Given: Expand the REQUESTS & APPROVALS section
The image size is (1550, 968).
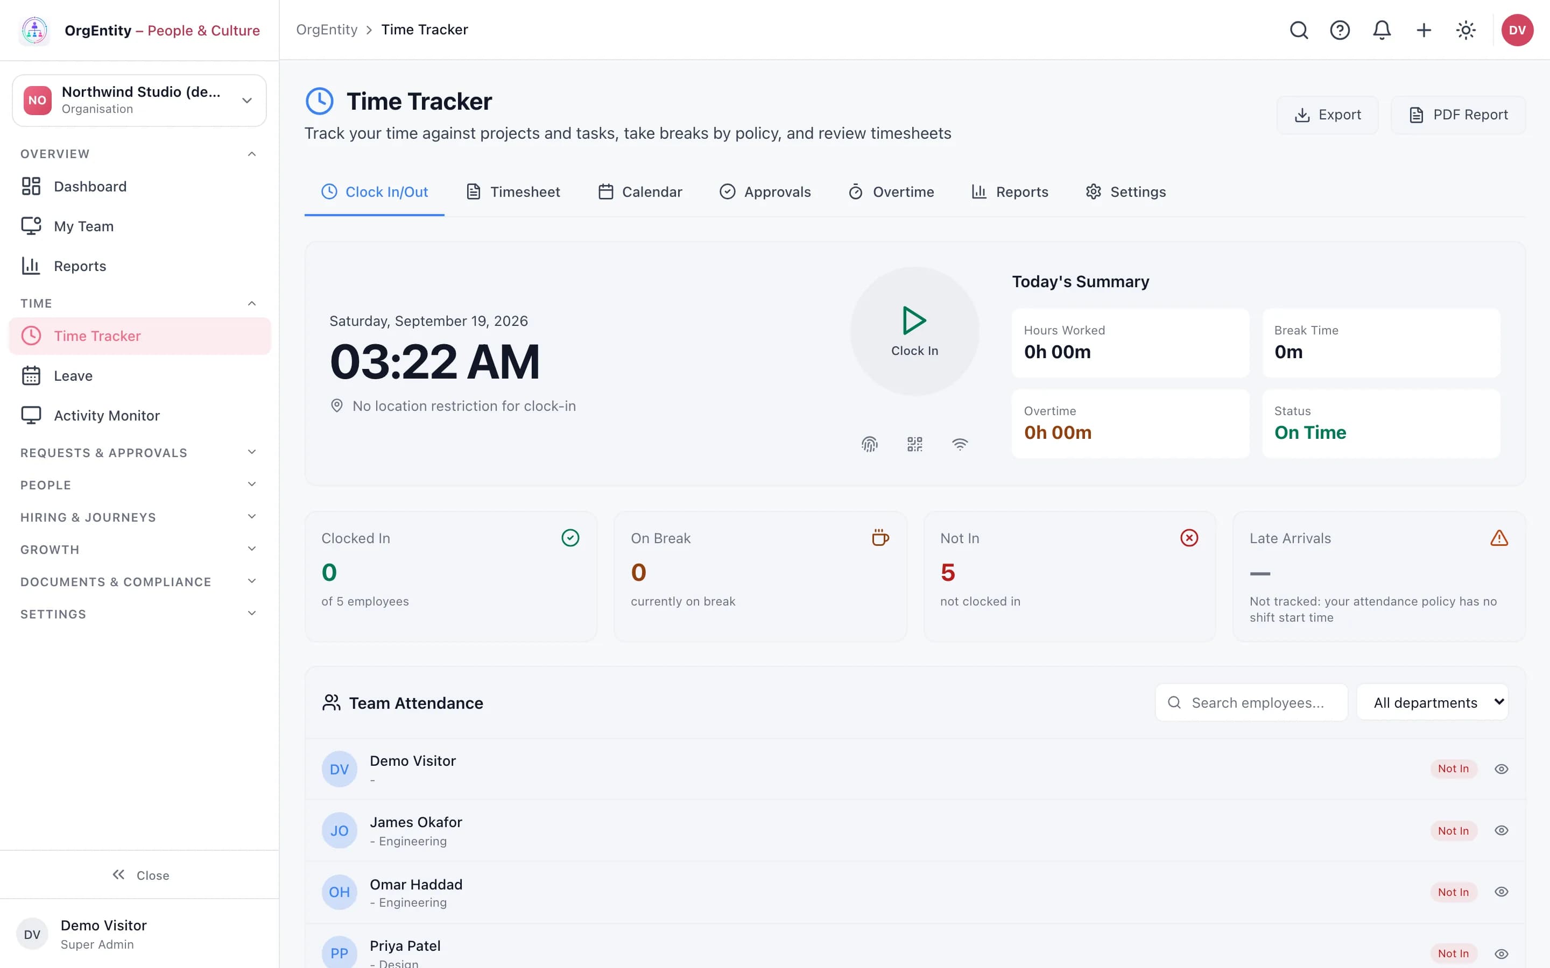Looking at the screenshot, I should (139, 453).
